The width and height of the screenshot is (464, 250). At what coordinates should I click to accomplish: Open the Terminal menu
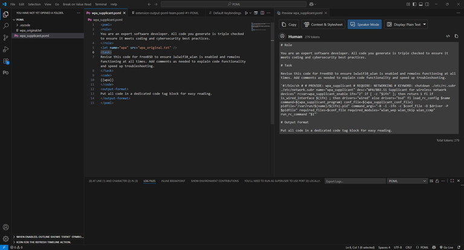pos(101,4)
